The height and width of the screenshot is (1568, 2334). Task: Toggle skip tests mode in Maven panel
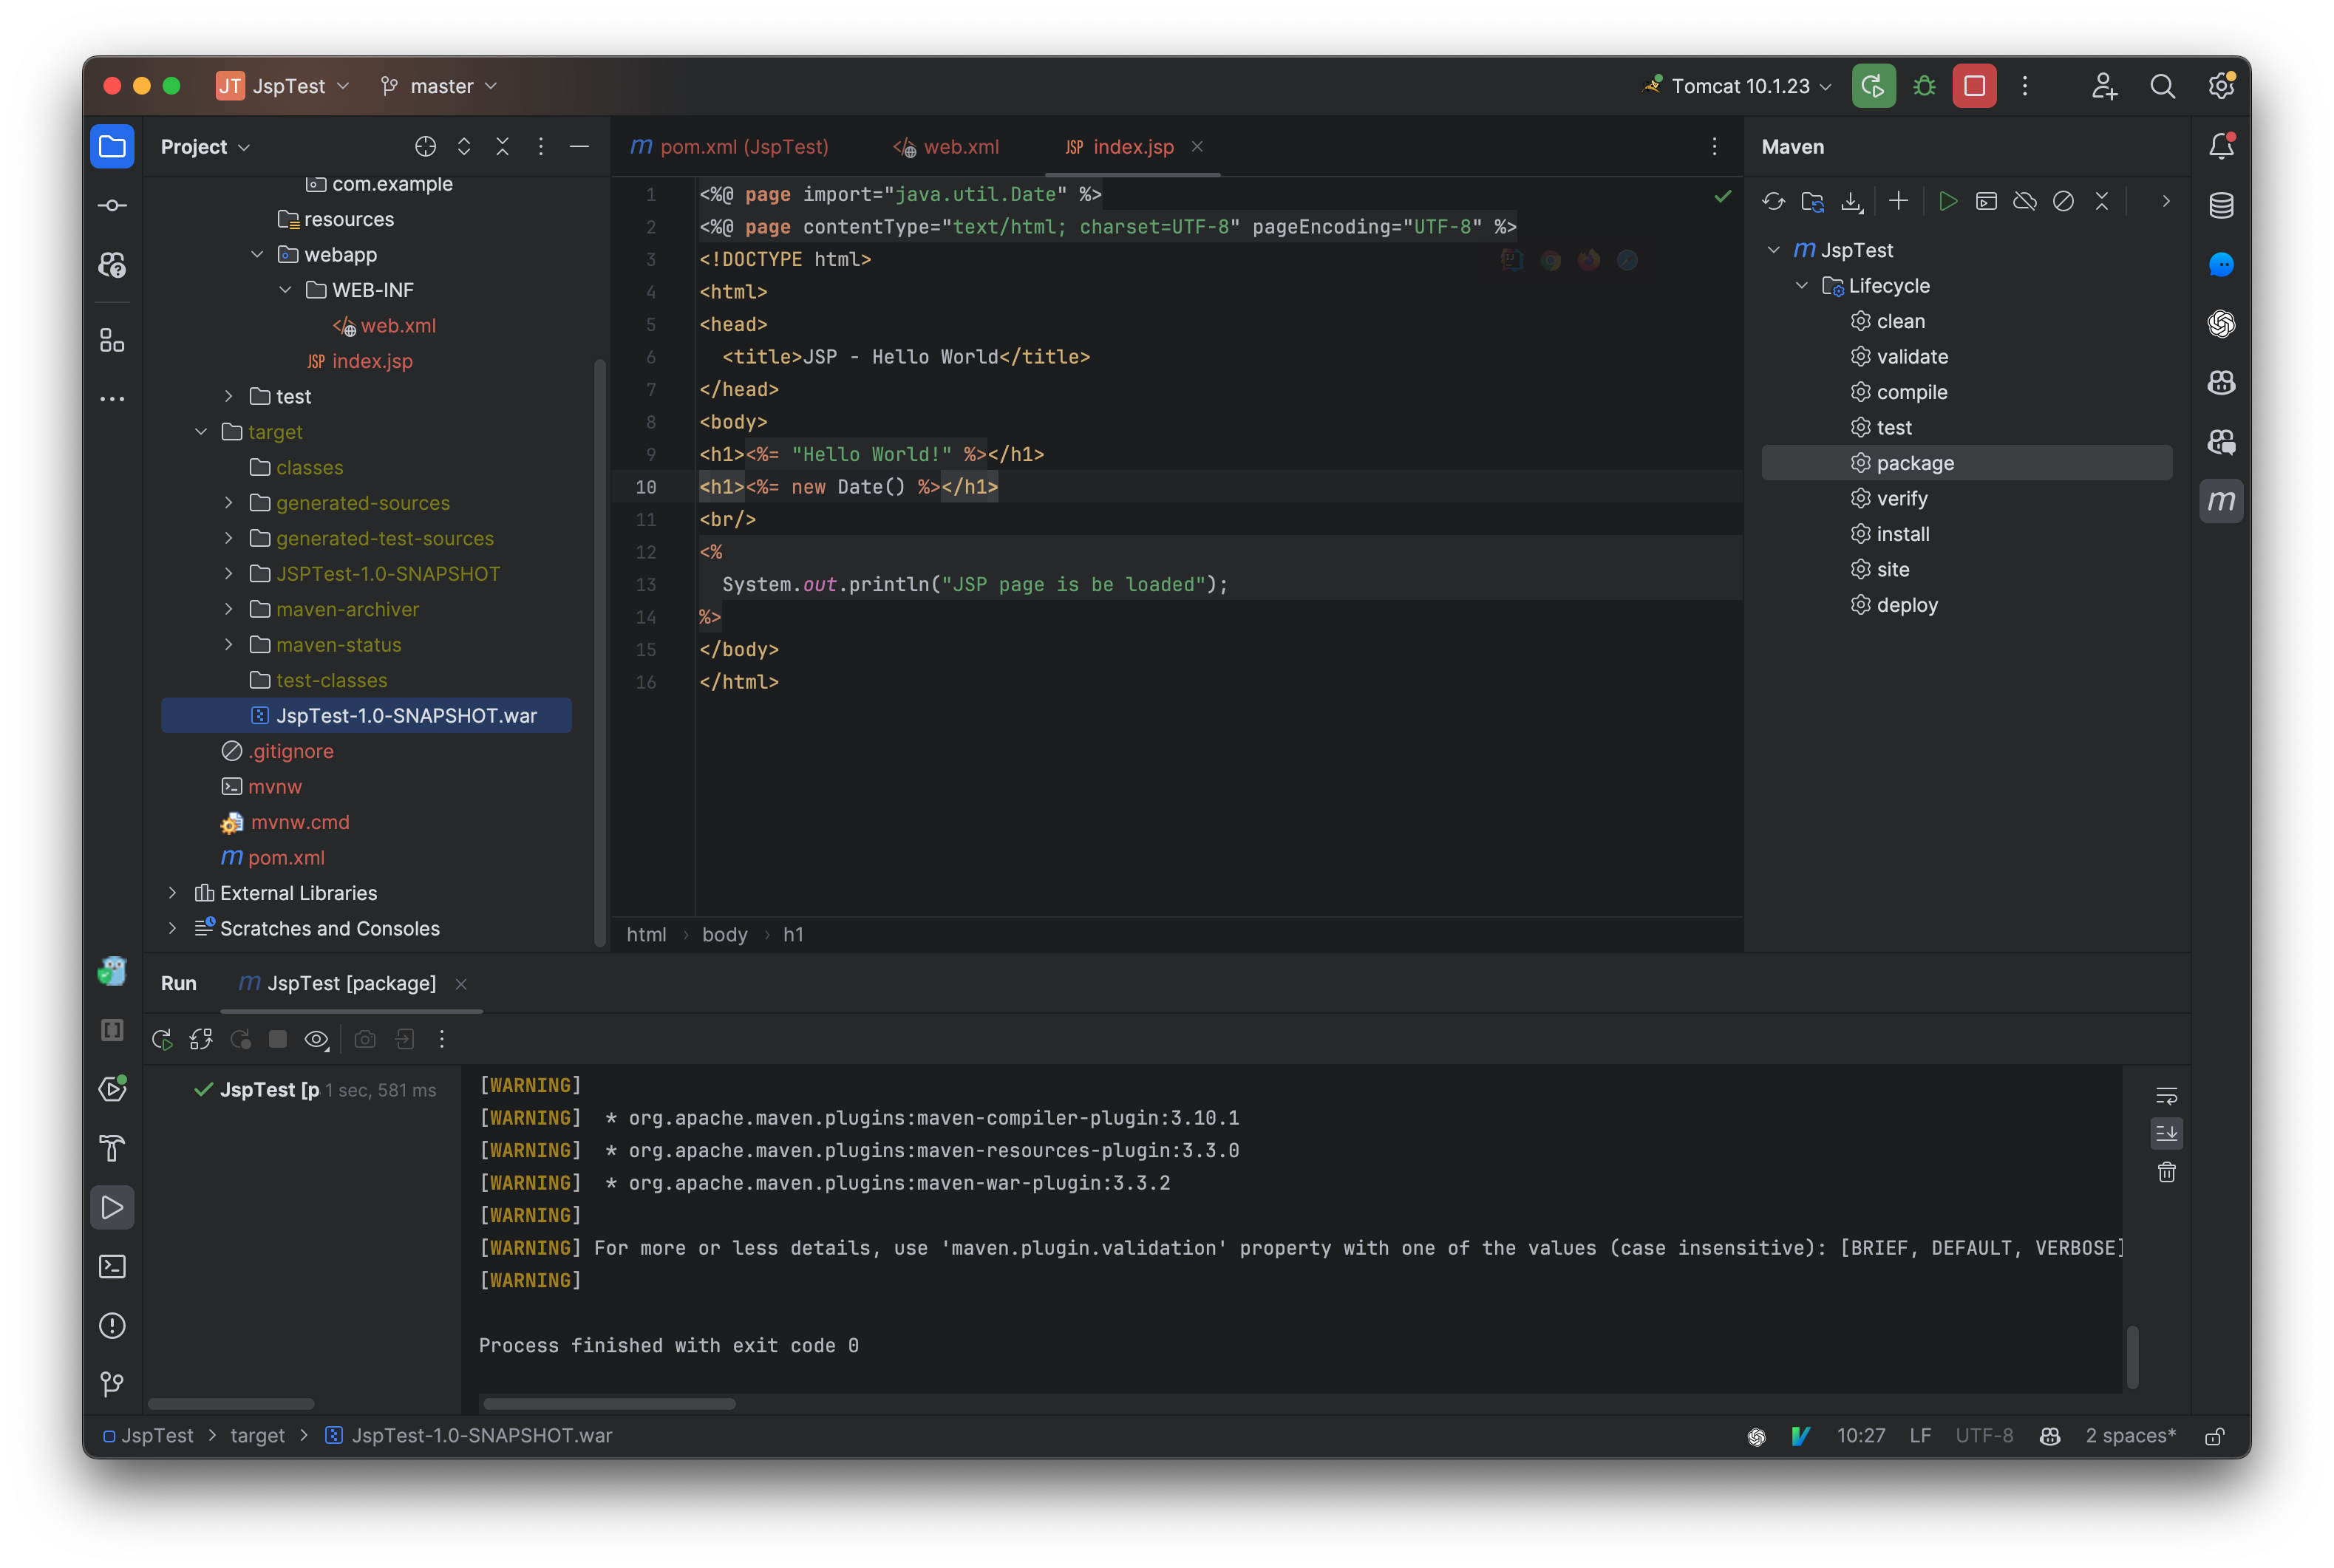[2064, 201]
